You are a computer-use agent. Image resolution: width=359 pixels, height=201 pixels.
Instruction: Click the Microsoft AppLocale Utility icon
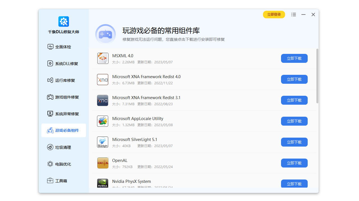pyautogui.click(x=103, y=121)
